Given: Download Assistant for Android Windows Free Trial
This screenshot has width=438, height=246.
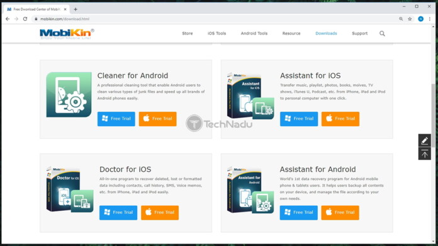Looking at the screenshot, I should [x=299, y=213].
